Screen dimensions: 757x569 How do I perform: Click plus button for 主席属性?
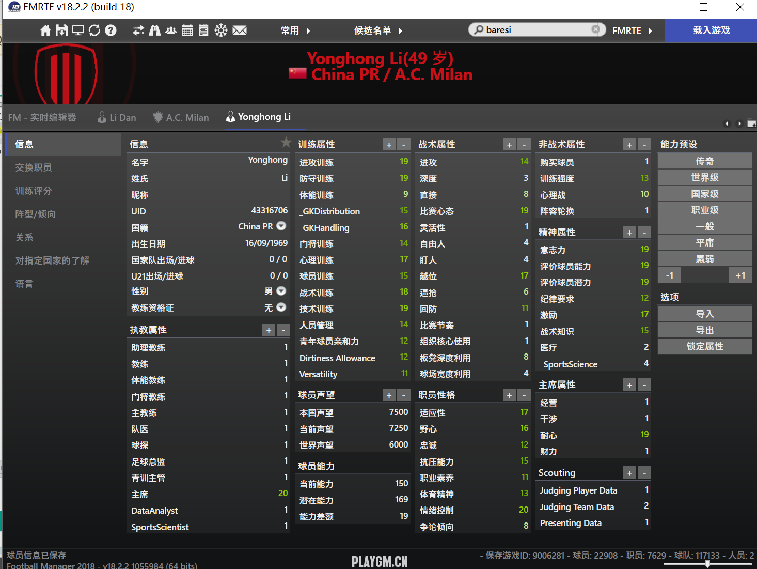(629, 385)
